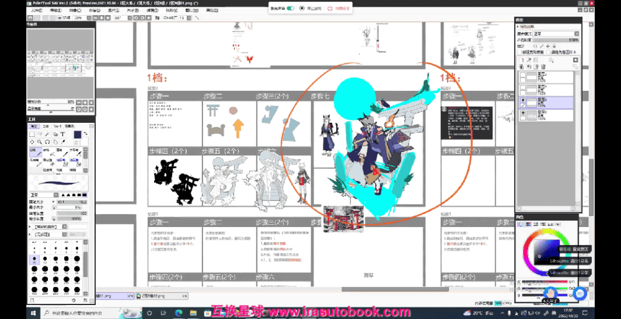The width and height of the screenshot is (621, 319).
Task: Hide the bottom 图层1 layer
Action: [x=523, y=113]
